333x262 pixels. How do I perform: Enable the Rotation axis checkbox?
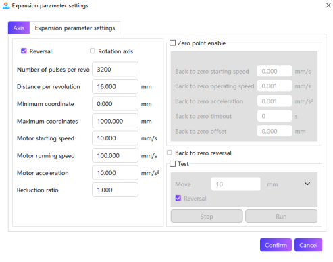[x=93, y=51]
